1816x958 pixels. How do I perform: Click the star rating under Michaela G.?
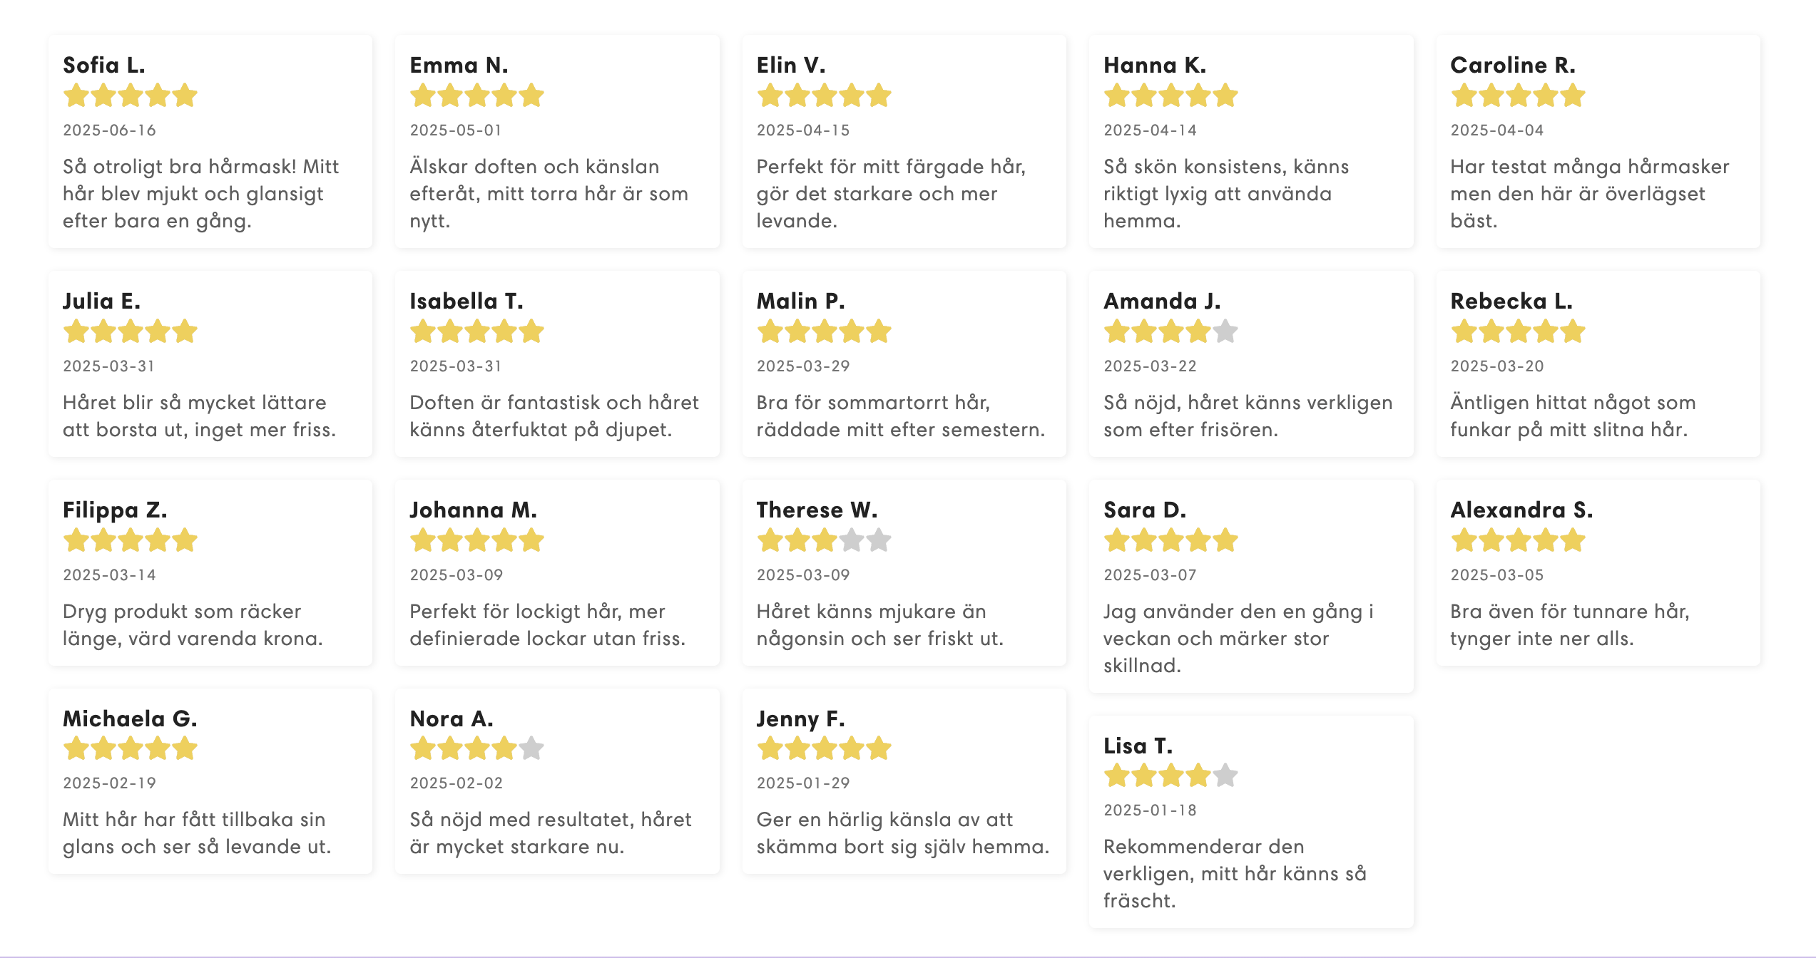coord(130,748)
